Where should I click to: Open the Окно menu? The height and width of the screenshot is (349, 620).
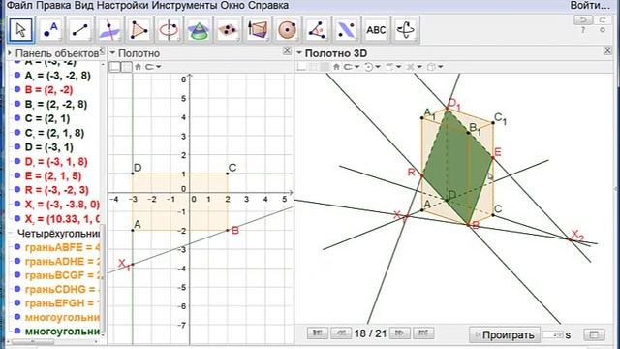coord(232,6)
